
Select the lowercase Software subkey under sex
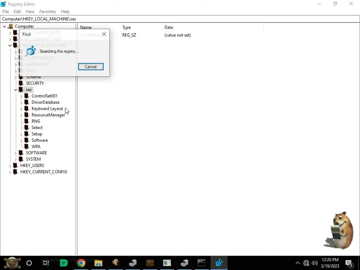pos(40,140)
